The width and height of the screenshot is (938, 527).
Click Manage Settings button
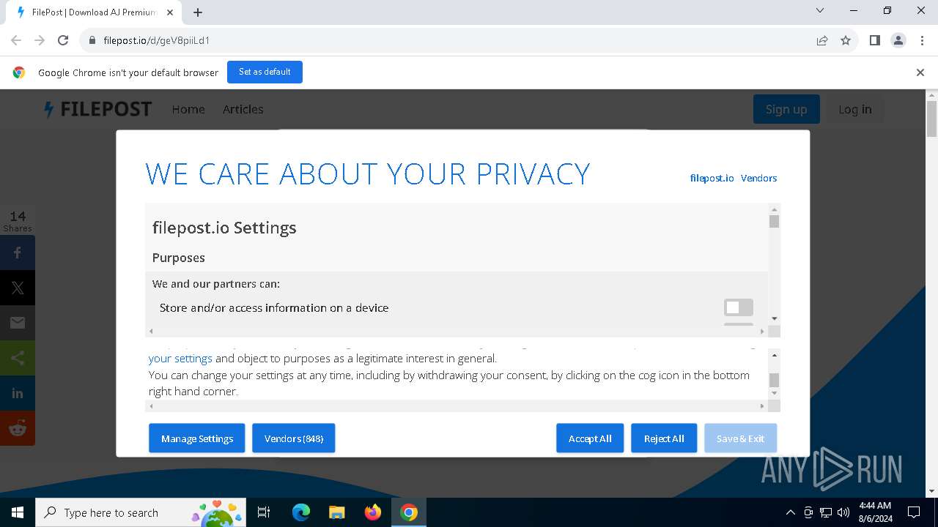pyautogui.click(x=197, y=438)
